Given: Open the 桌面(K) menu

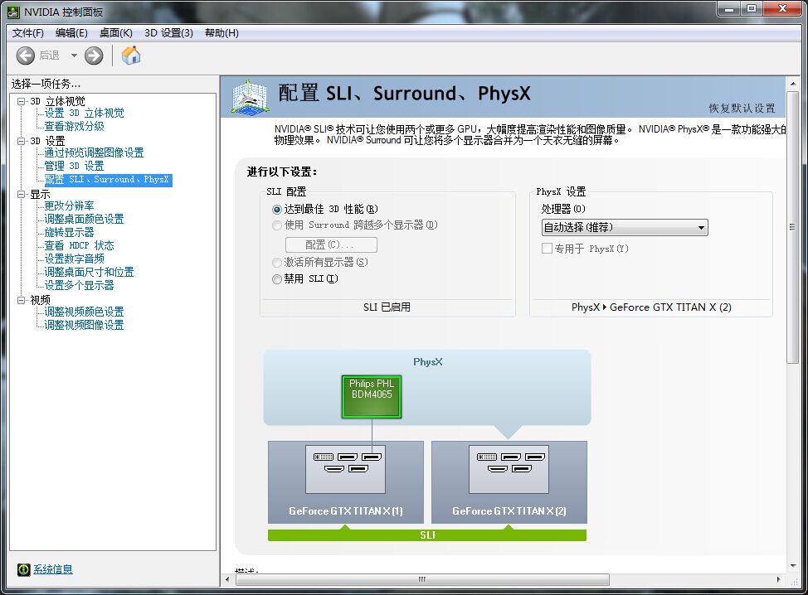Looking at the screenshot, I should pos(116,33).
